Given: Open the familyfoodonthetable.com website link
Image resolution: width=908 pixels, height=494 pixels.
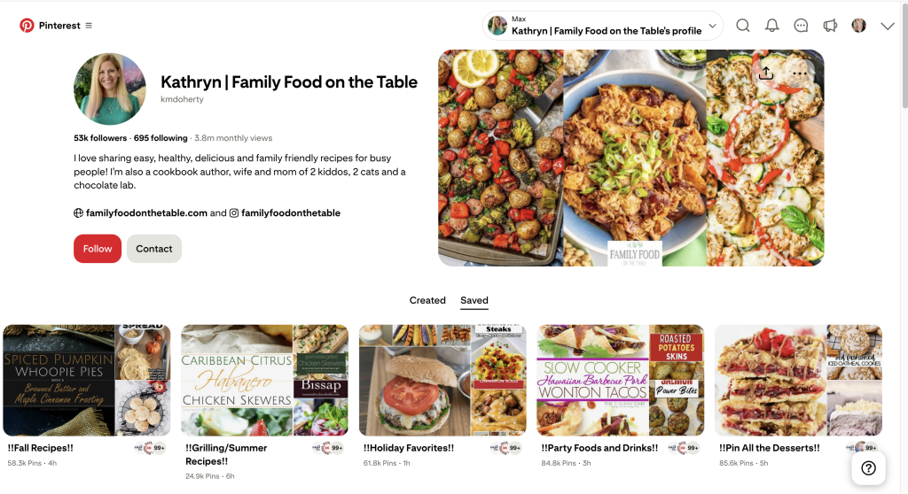Looking at the screenshot, I should pyautogui.click(x=146, y=212).
